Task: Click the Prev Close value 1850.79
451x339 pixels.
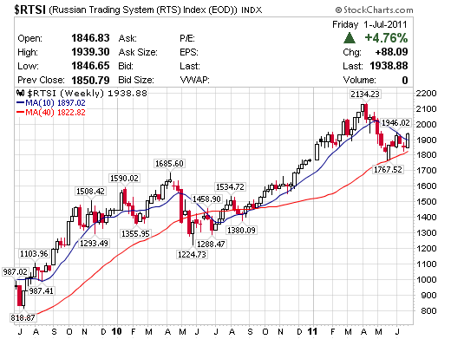Action: [x=90, y=80]
